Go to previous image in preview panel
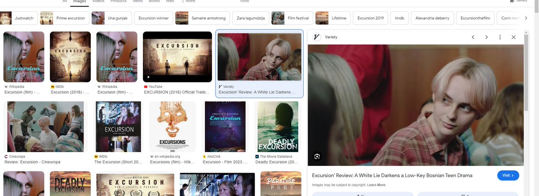This screenshot has width=539, height=196. click(x=473, y=37)
